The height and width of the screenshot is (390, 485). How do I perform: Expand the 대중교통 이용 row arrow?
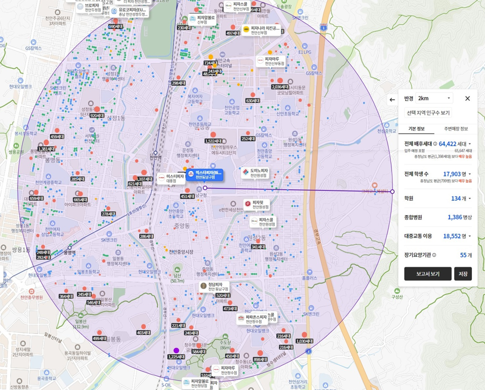[x=470, y=237]
